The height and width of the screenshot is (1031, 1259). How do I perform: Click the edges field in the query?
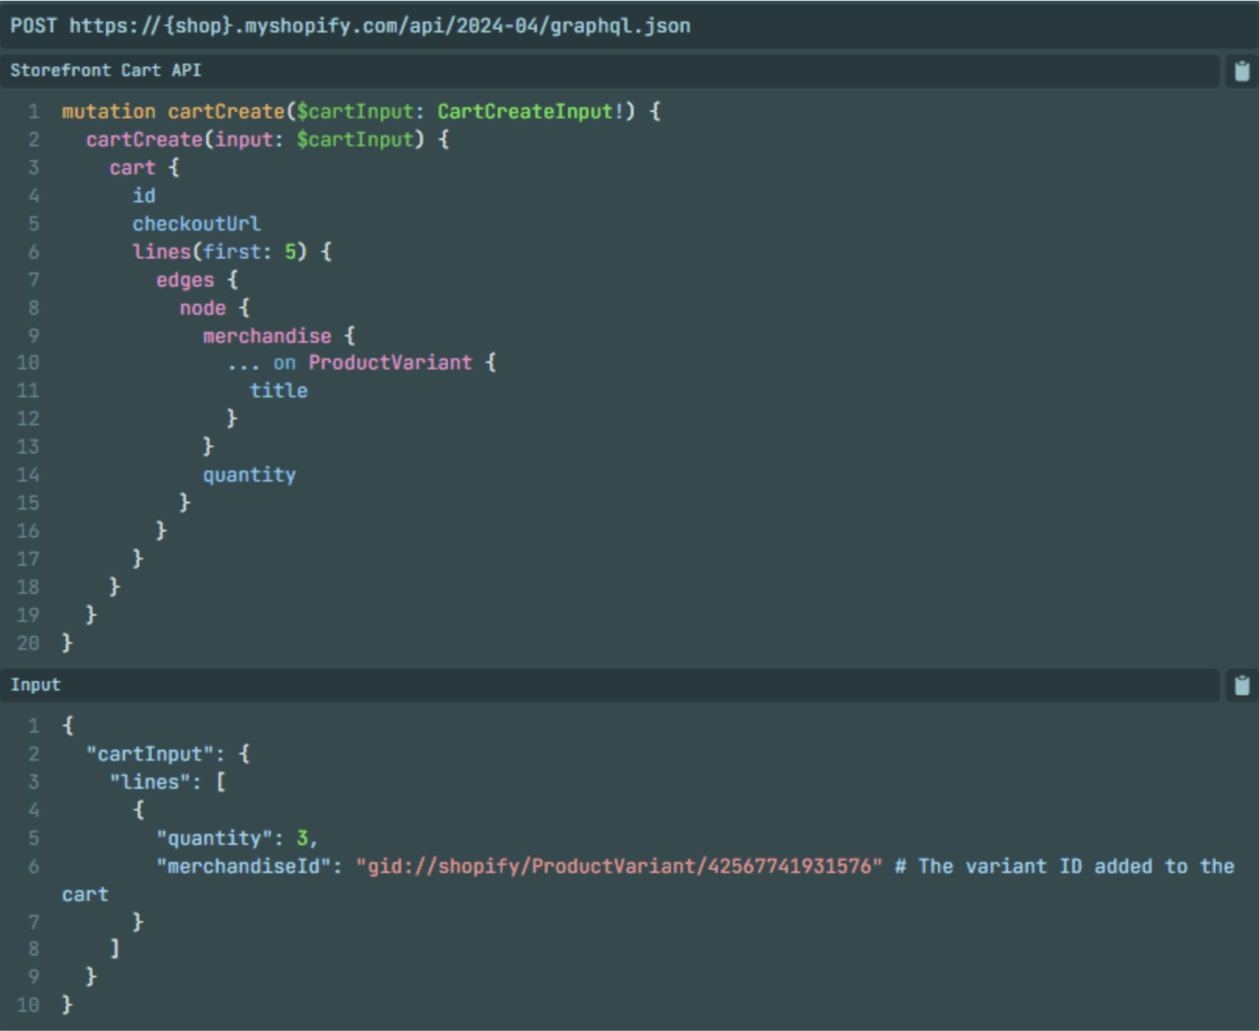click(x=185, y=280)
